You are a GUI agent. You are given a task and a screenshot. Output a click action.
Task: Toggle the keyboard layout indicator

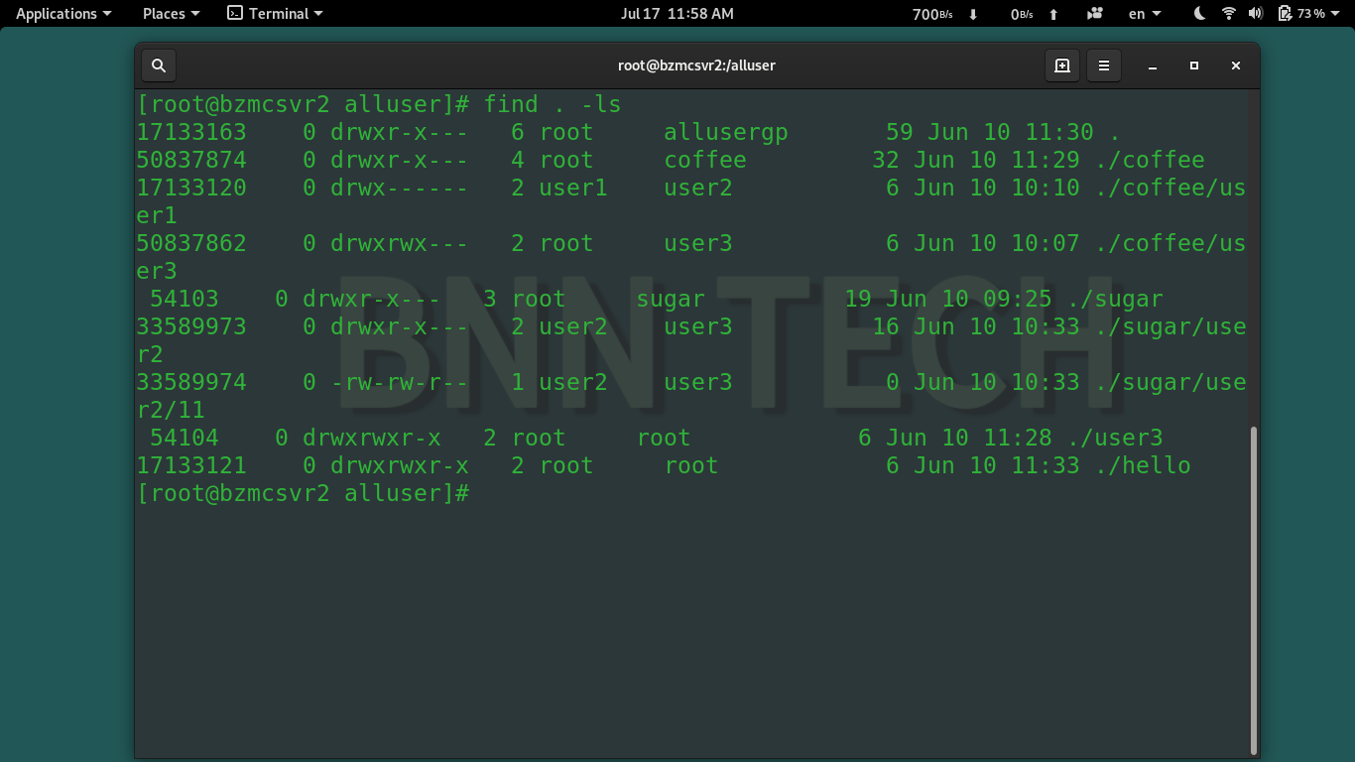[1137, 13]
